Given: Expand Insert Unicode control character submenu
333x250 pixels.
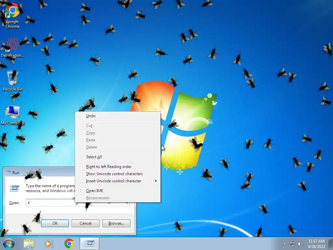Looking at the screenshot, I should click(118, 181).
